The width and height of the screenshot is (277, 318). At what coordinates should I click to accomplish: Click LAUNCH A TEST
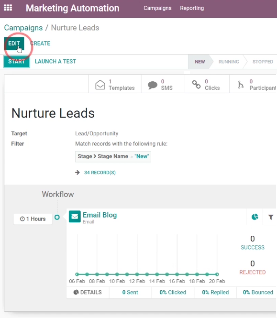tap(55, 62)
